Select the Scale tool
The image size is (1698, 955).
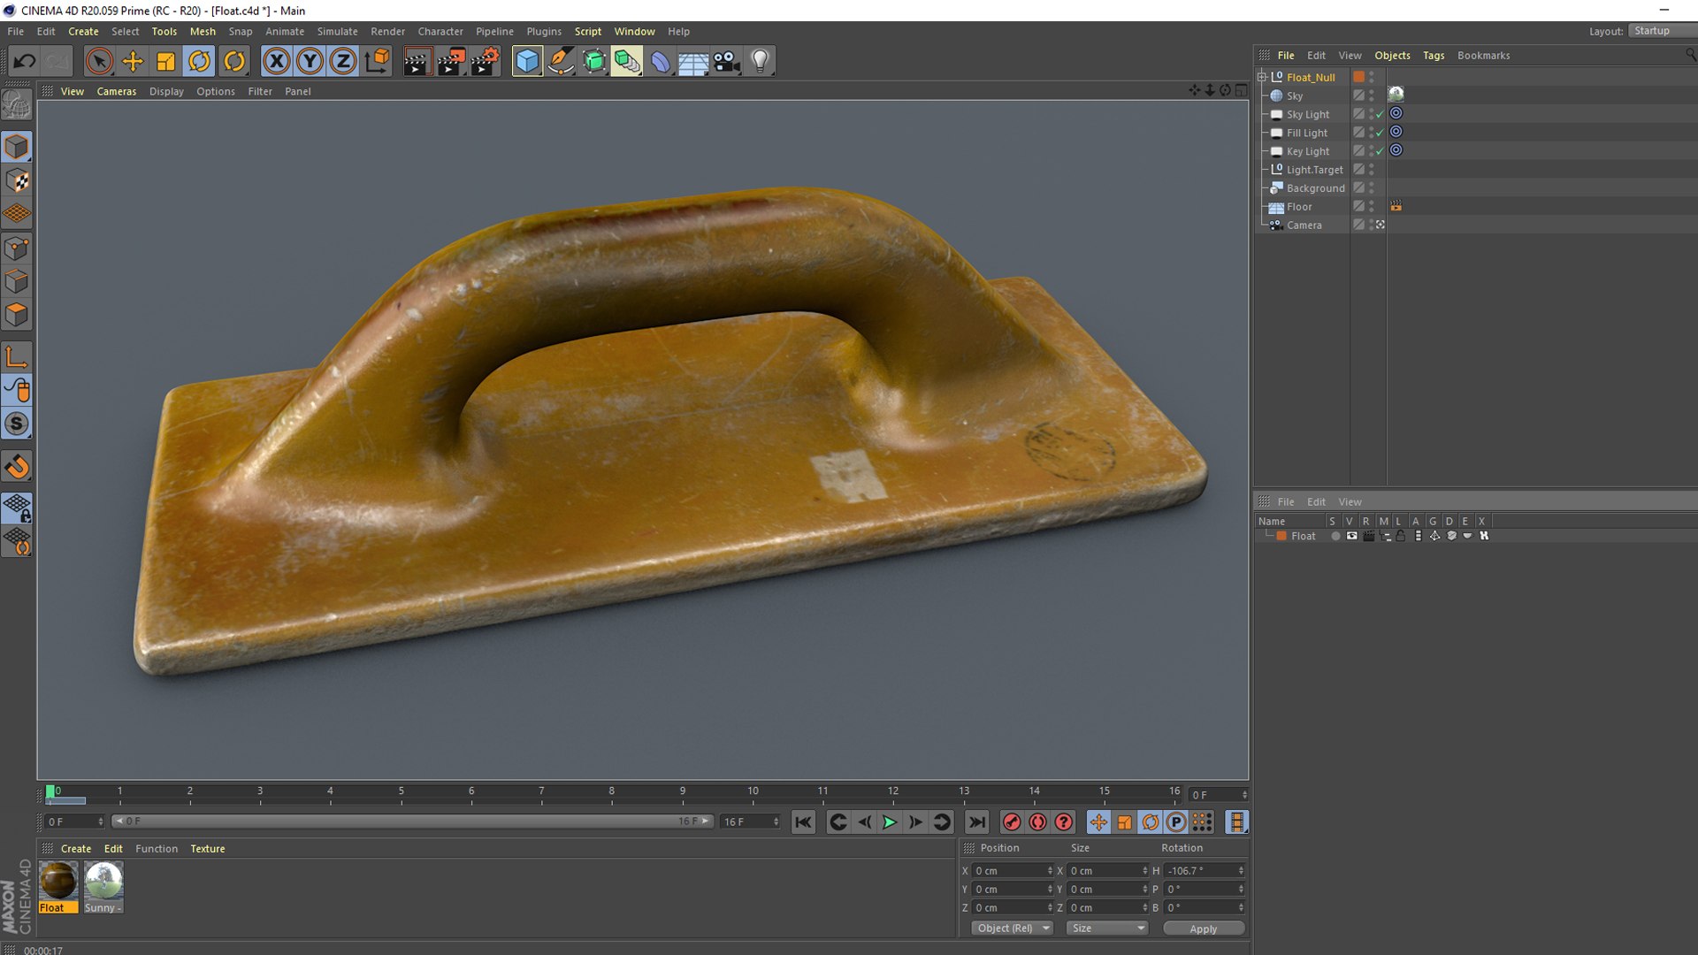165,61
